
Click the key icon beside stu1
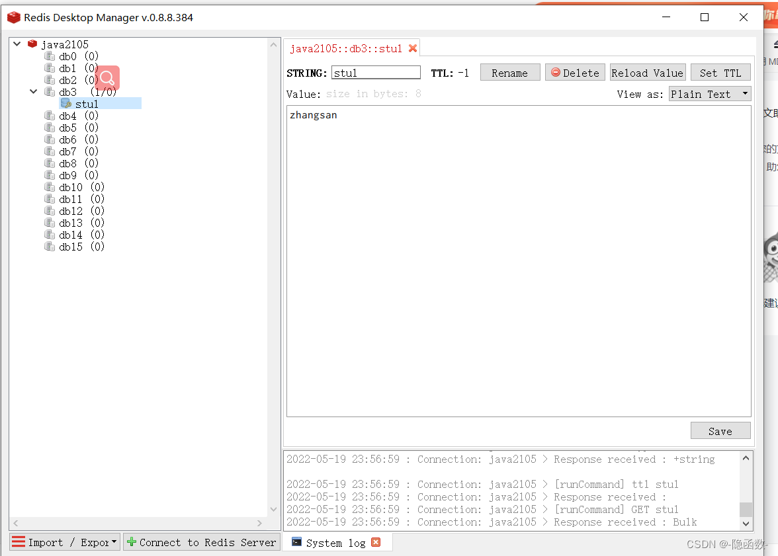[66, 103]
